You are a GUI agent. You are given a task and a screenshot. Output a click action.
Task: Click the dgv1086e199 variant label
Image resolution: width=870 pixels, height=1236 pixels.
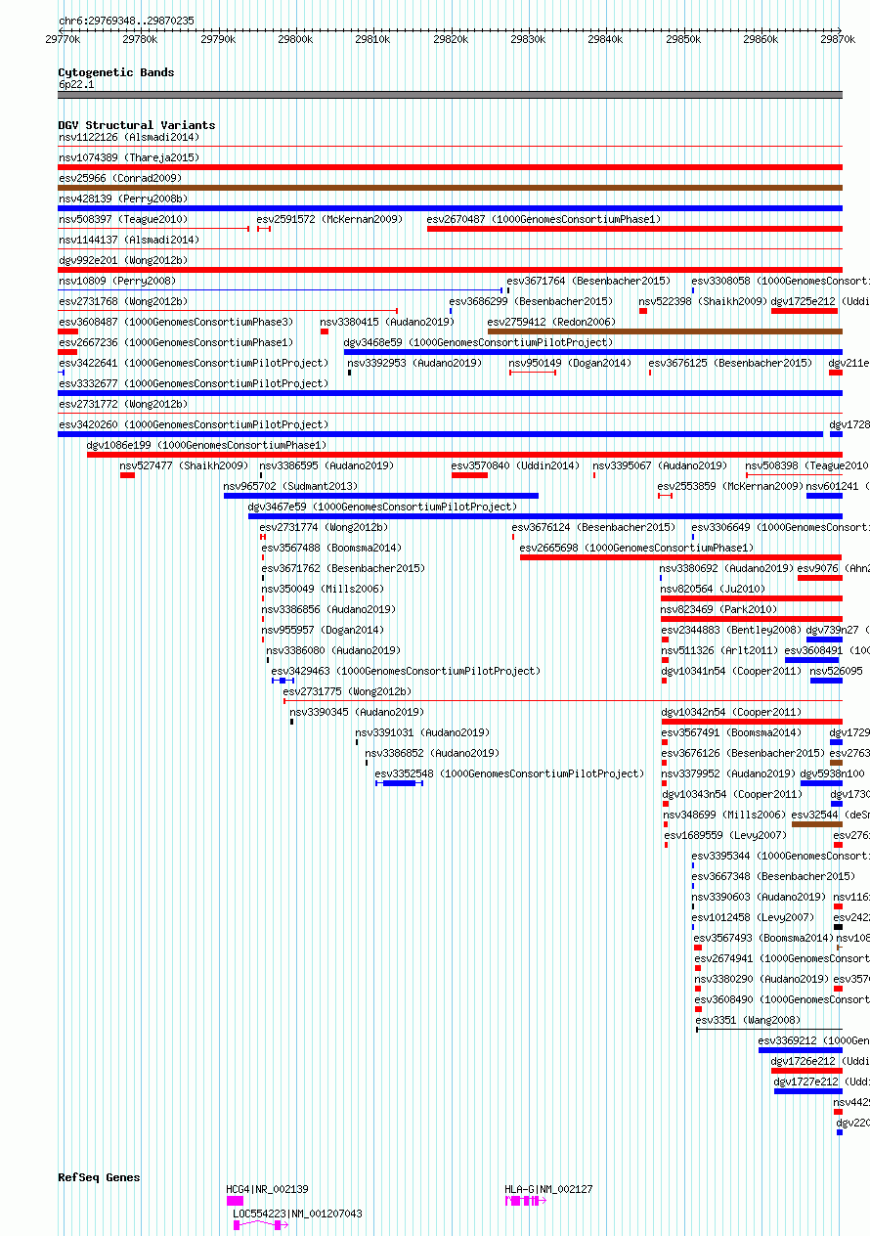(206, 445)
